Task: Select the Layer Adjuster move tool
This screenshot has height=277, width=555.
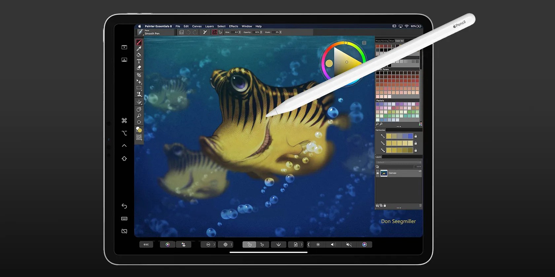Action: [x=139, y=81]
